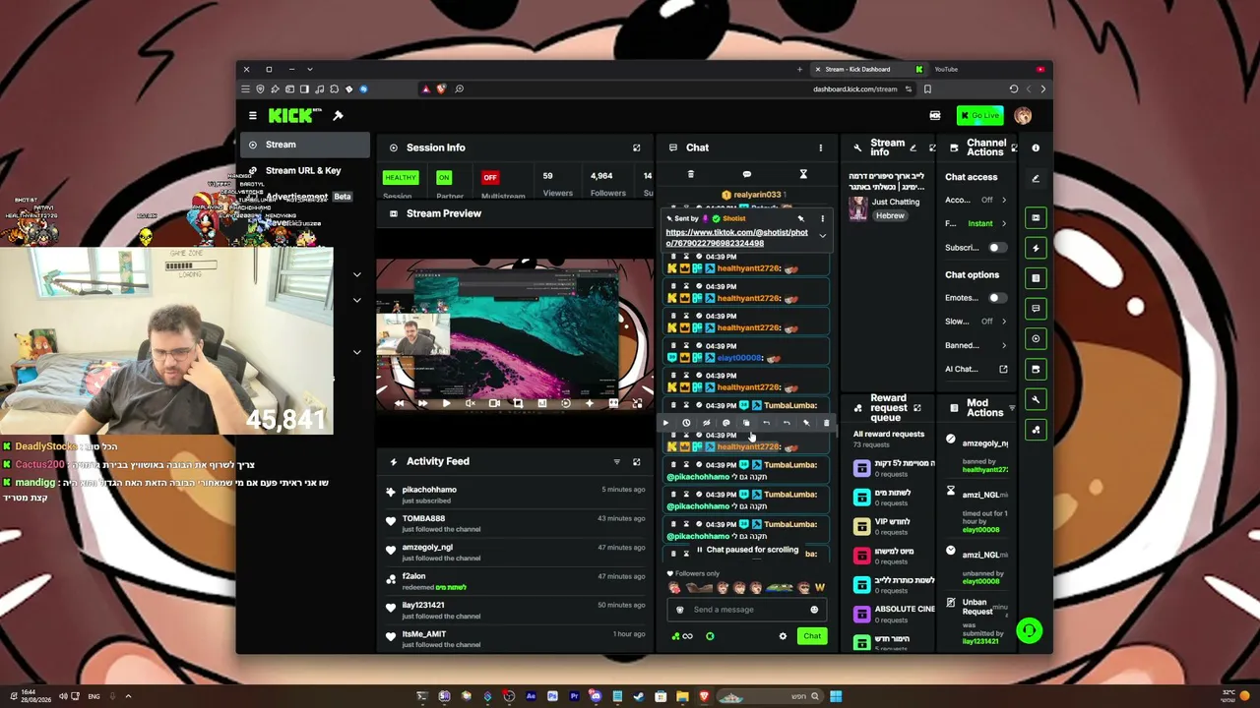Click the Hebrew language tag
The width and height of the screenshot is (1260, 708).
point(890,216)
